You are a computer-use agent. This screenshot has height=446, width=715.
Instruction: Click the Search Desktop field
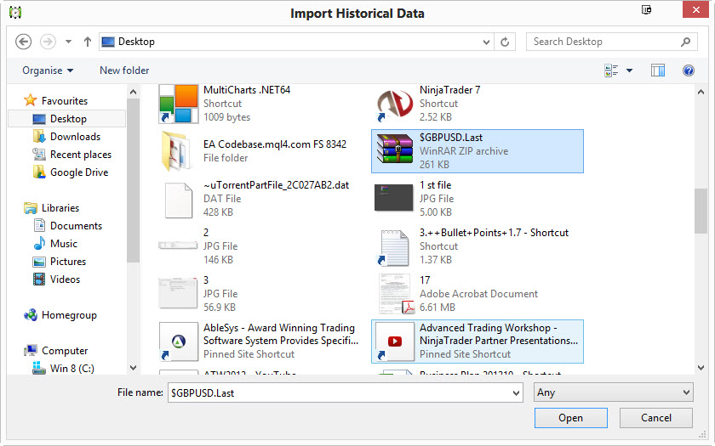[604, 41]
